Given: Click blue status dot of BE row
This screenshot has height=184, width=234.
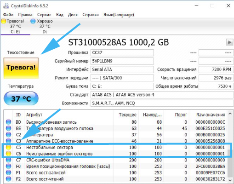Looking at the screenshot, I should point(8,128).
